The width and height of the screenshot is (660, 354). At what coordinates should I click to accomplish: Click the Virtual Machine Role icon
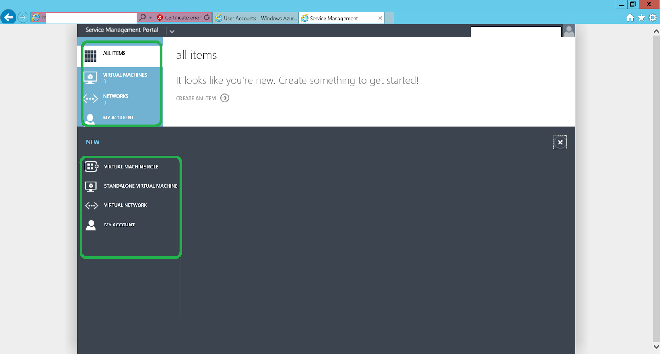(91, 167)
